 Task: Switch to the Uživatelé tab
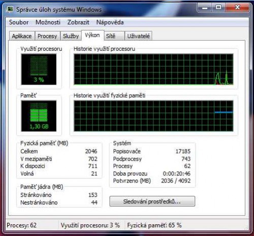pos(138,36)
